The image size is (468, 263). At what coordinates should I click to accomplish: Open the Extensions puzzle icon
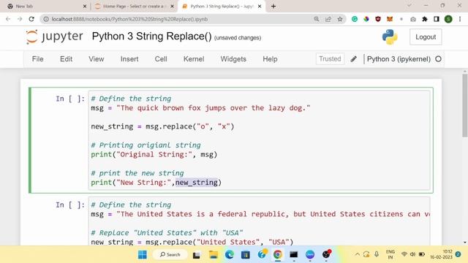tap(425, 19)
